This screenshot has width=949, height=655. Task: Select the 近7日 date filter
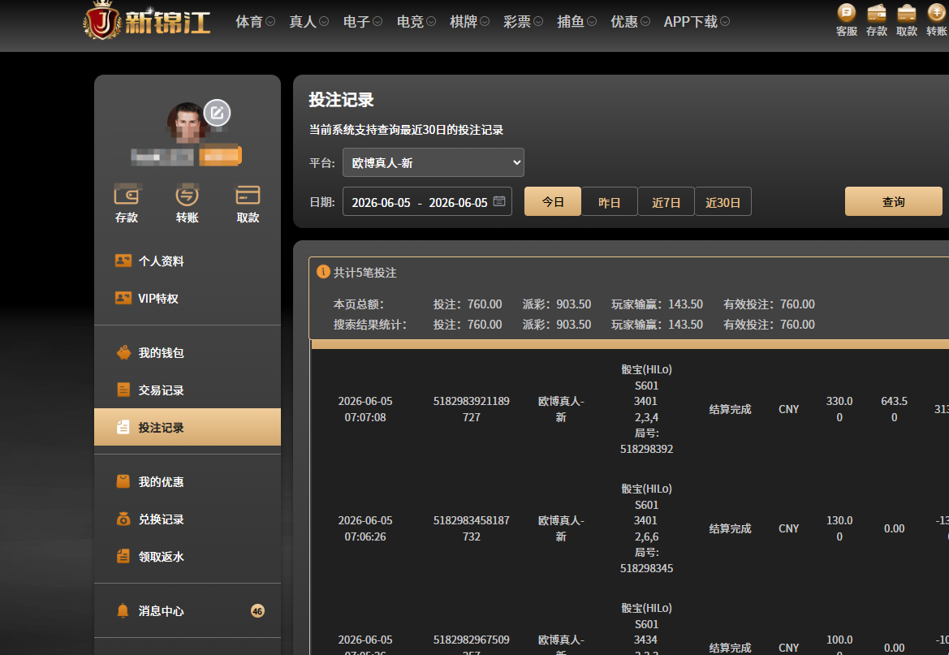point(666,201)
